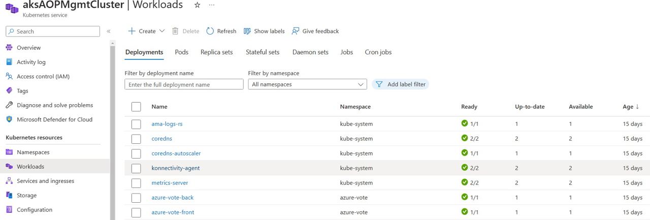650x220 pixels.
Task: Check the azure-vote-front row checkbox
Action: click(x=136, y=212)
